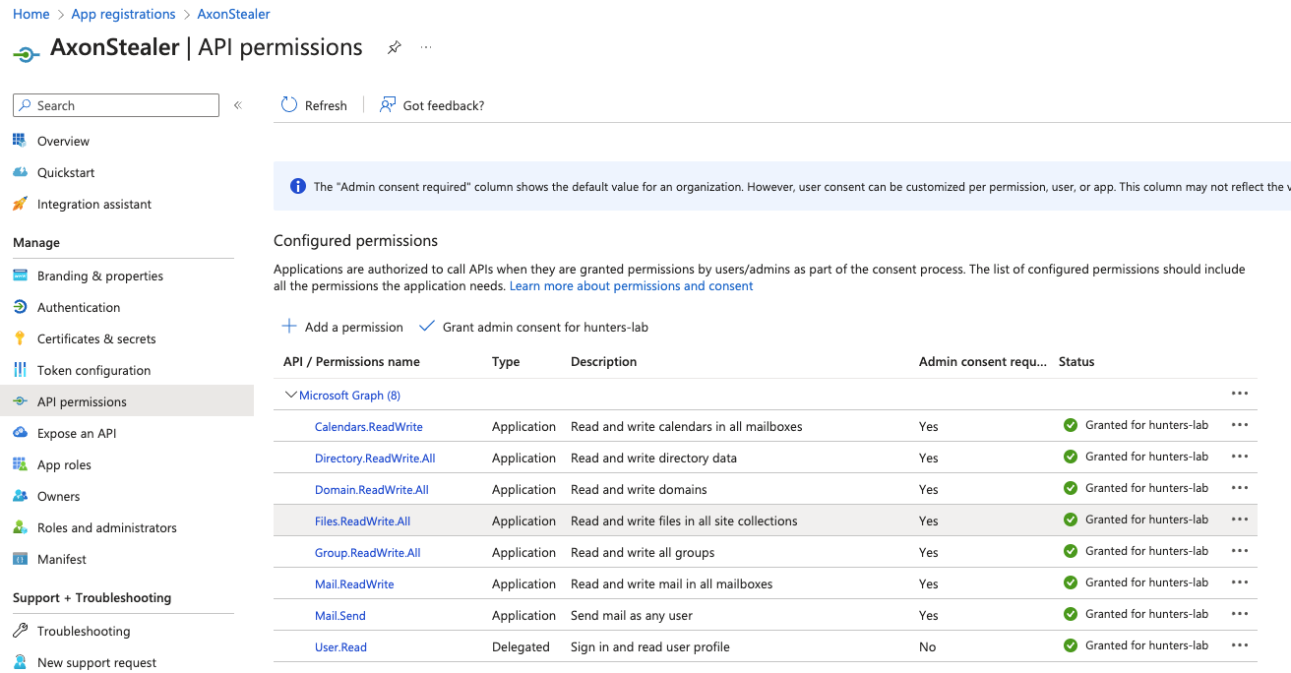This screenshot has height=673, width=1291.
Task: Click the App roles icon
Action: coord(20,464)
